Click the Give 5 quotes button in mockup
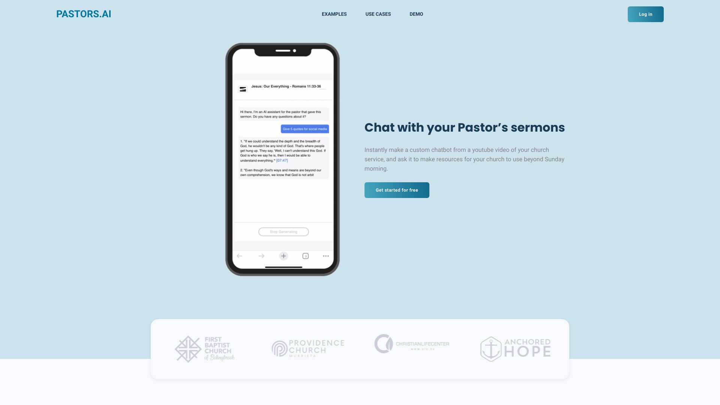Image resolution: width=720 pixels, height=405 pixels. click(304, 128)
